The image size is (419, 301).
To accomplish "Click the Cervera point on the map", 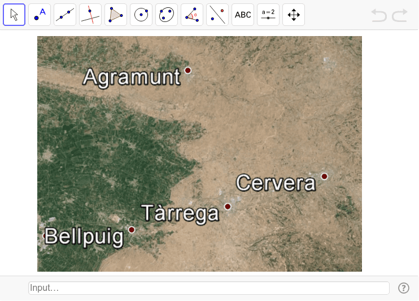I will coord(324,176).
